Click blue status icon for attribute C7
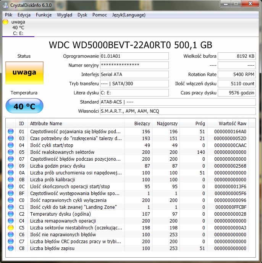This screenshot has height=263, width=262. 11,241
